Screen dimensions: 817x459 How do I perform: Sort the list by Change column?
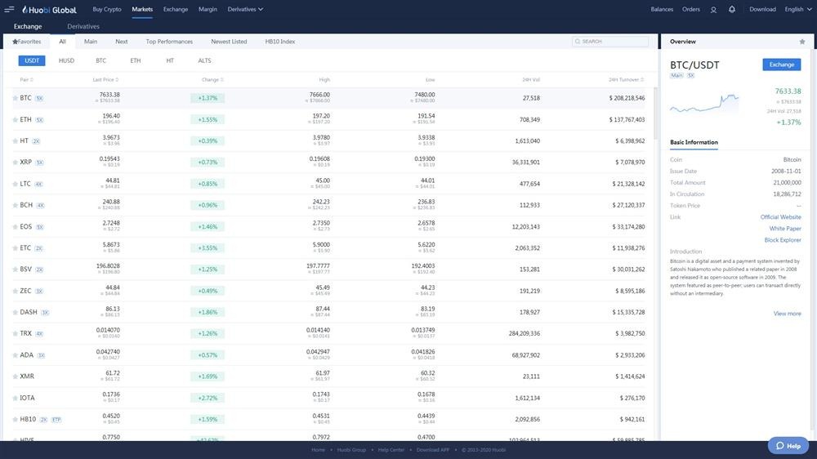click(212, 80)
